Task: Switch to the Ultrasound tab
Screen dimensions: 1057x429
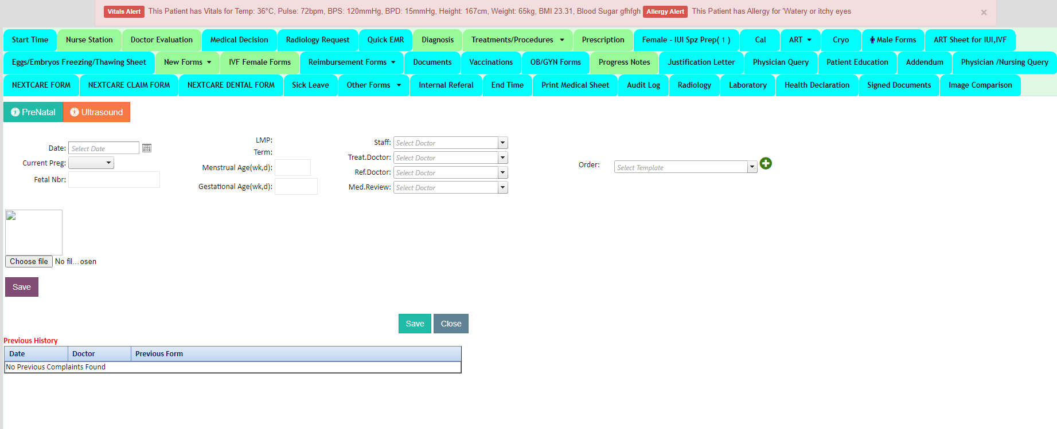Action: [x=96, y=112]
